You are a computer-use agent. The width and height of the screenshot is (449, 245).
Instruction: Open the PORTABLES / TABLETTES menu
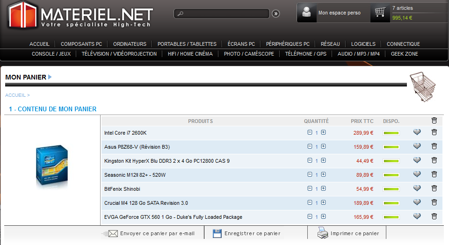pyautogui.click(x=187, y=44)
